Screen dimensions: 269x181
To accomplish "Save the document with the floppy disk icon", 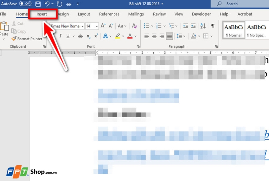I will tap(38, 4).
